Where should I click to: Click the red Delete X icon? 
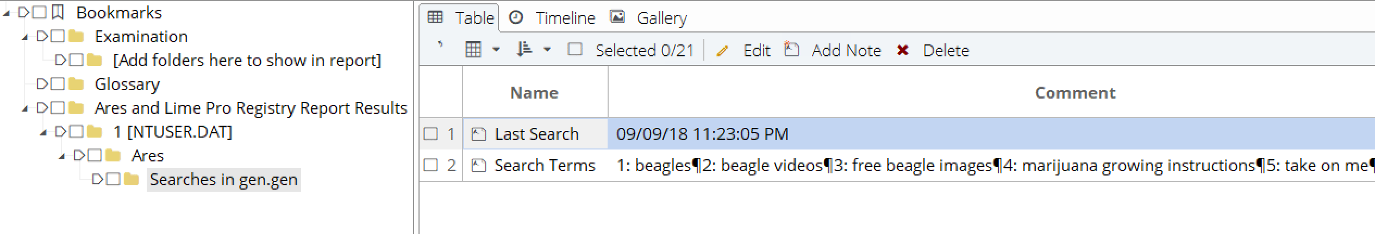point(902,50)
